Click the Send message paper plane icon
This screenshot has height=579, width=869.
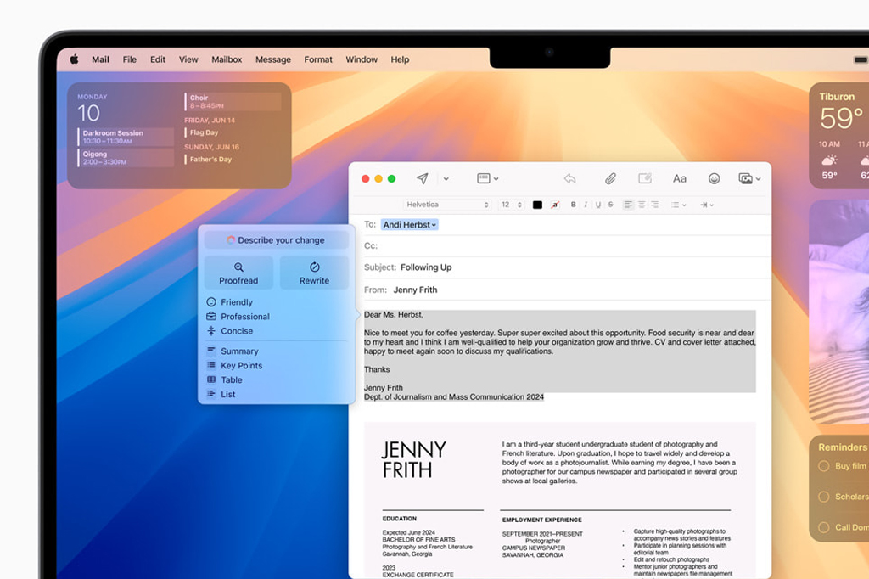point(422,178)
